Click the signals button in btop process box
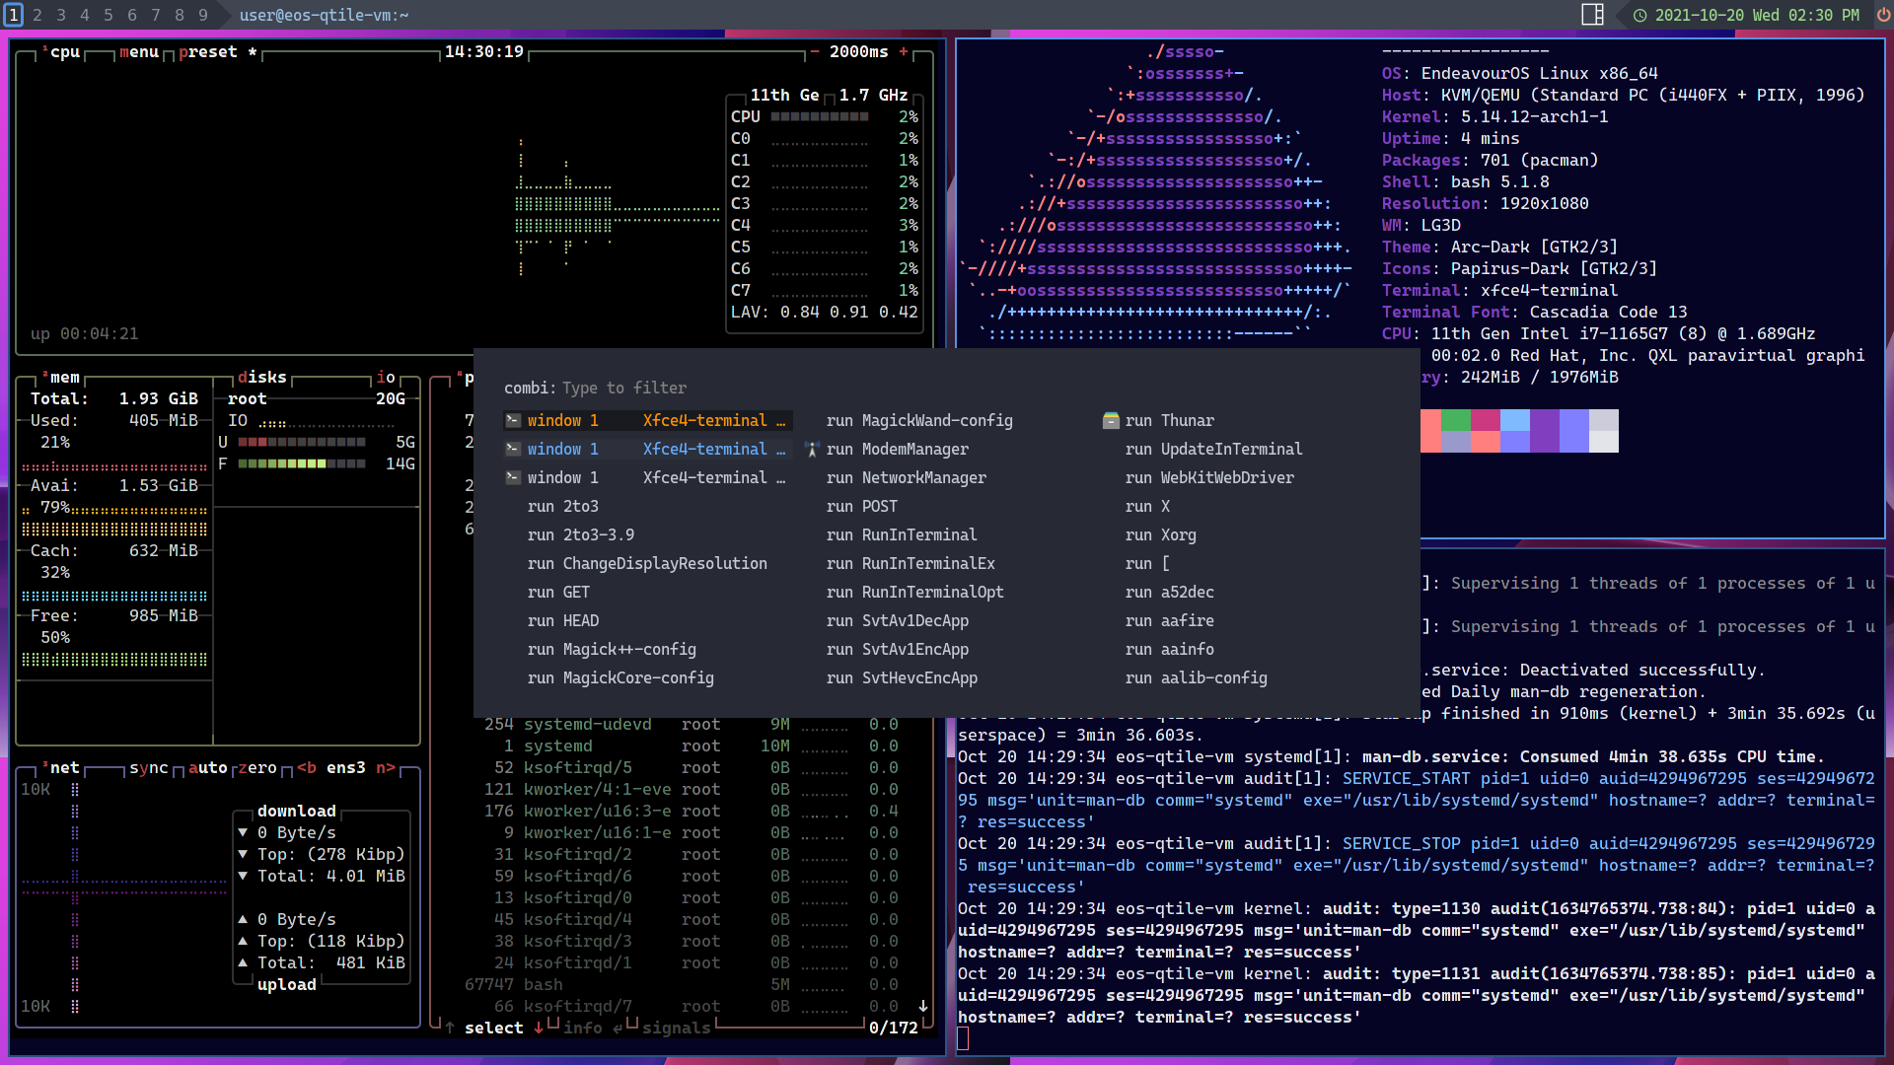The width and height of the screenshot is (1894, 1065). [677, 1028]
